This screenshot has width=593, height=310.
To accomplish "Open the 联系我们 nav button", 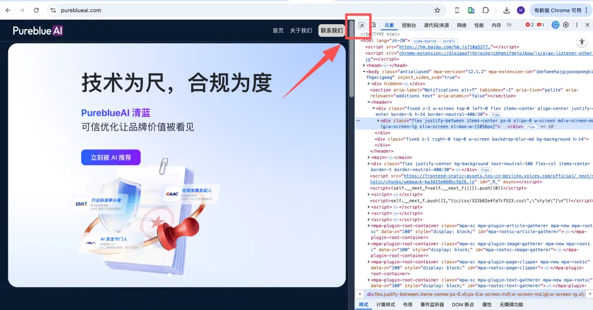I will [x=332, y=31].
